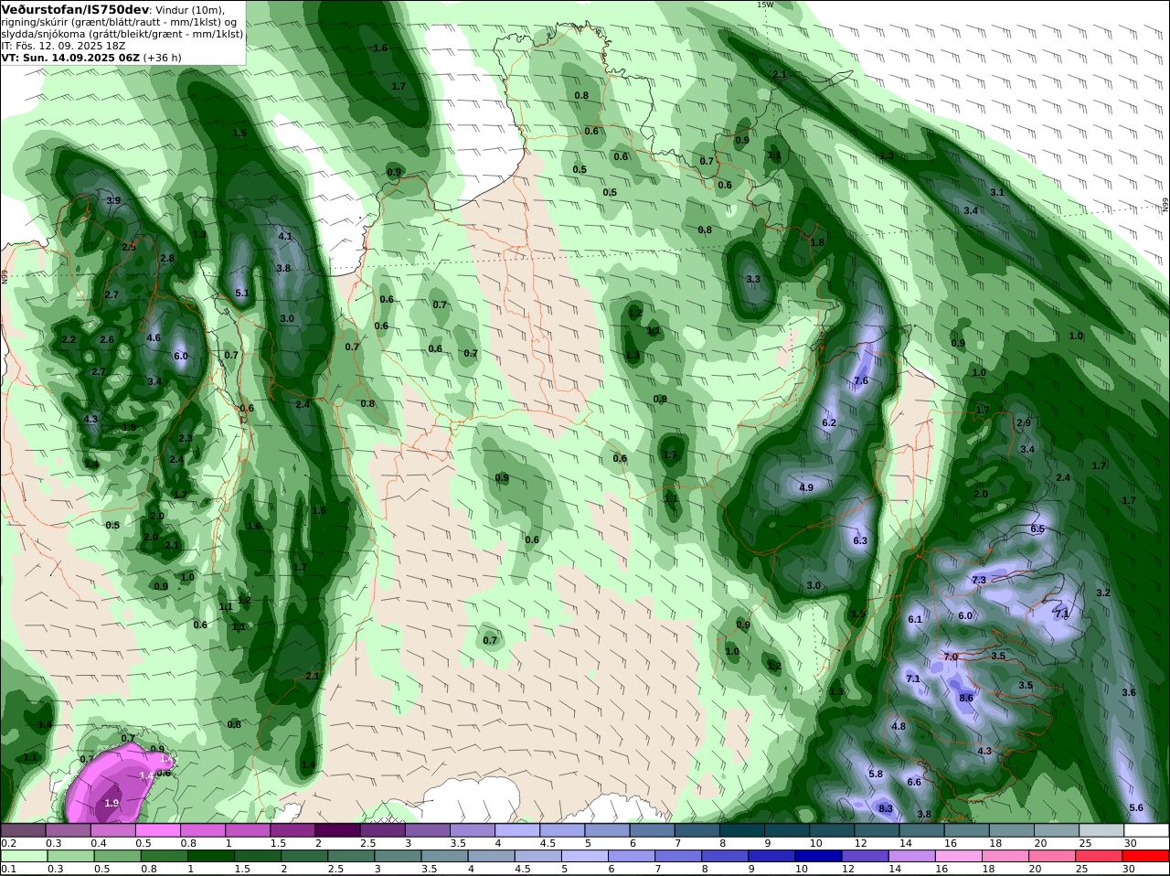Click the 15W longitude label at top
This screenshot has height=876, width=1170.
pos(765,5)
